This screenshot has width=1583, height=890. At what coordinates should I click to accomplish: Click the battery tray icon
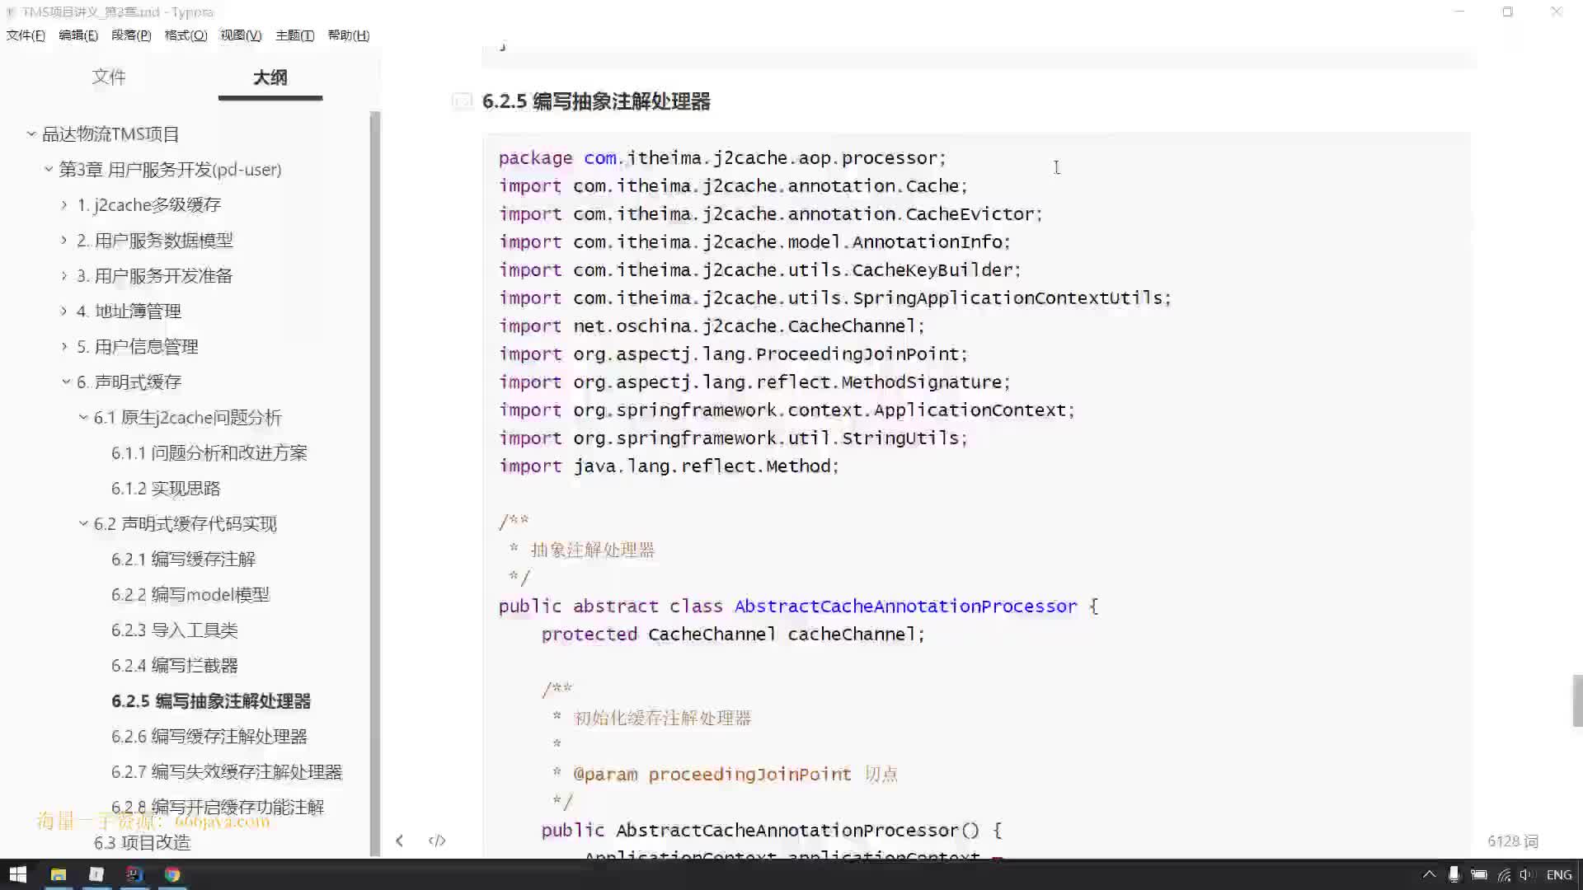[1479, 874]
